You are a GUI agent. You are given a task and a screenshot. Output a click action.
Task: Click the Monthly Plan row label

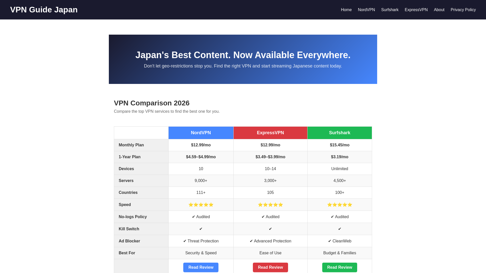[141, 145]
